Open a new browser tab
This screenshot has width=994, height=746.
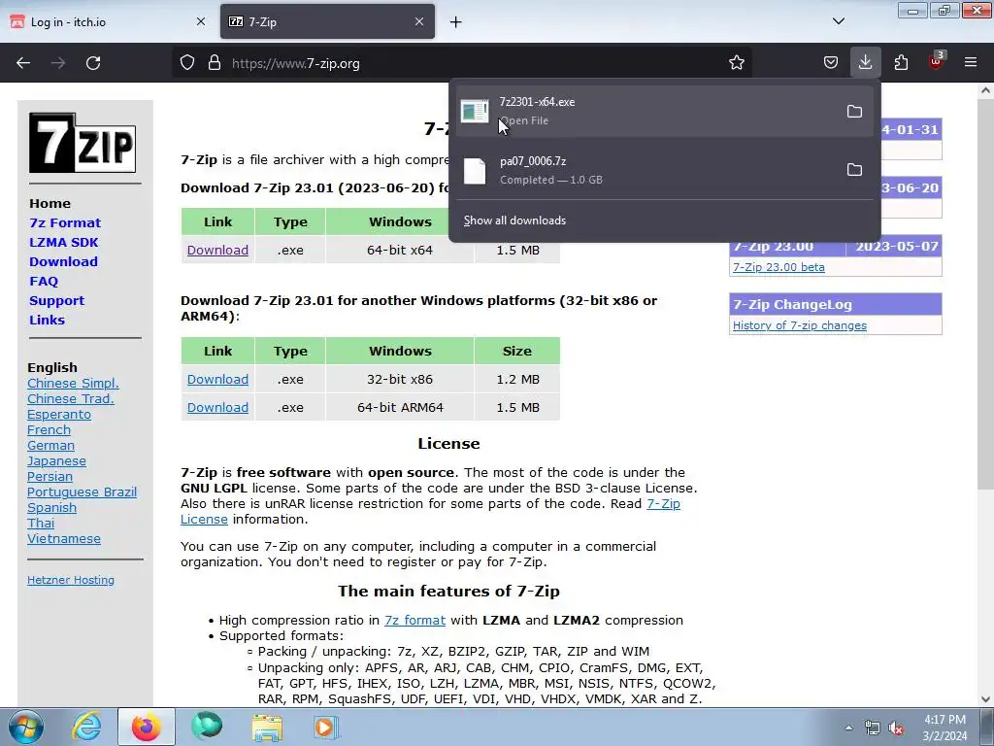[x=456, y=22]
